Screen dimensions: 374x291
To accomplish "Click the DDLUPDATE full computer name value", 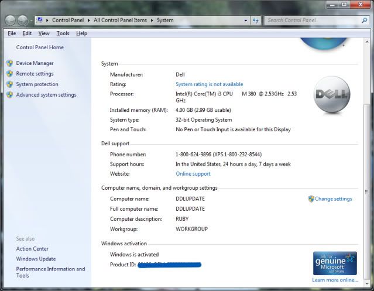I will 190,208.
